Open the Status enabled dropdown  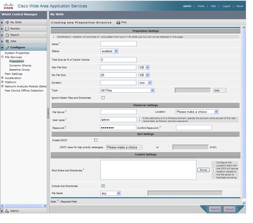pyautogui.click(x=109, y=51)
